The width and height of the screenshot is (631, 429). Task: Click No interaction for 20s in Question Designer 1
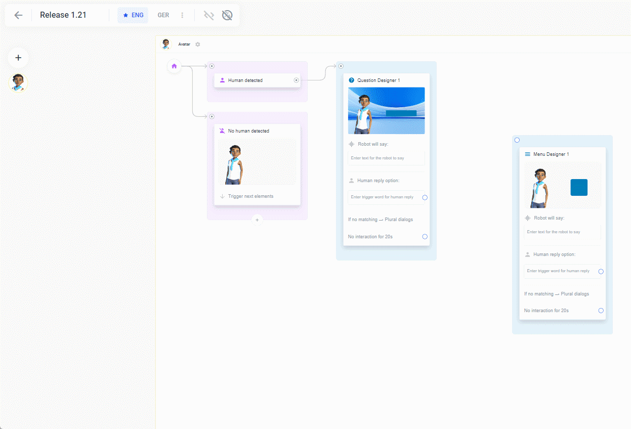point(370,237)
